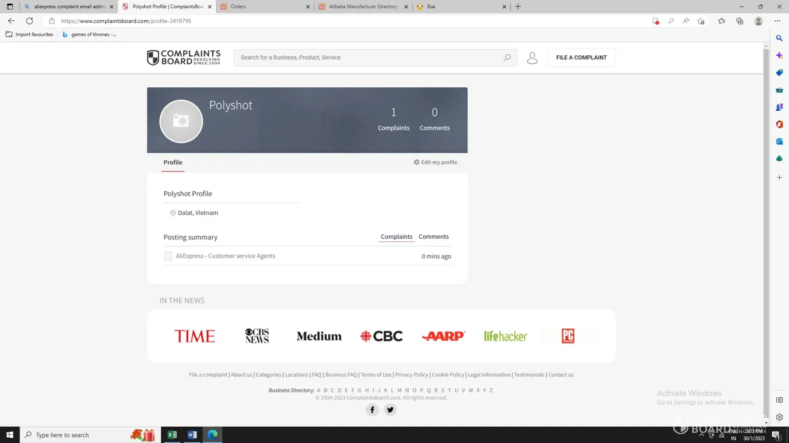Click the Facebook icon in footer

[372, 410]
